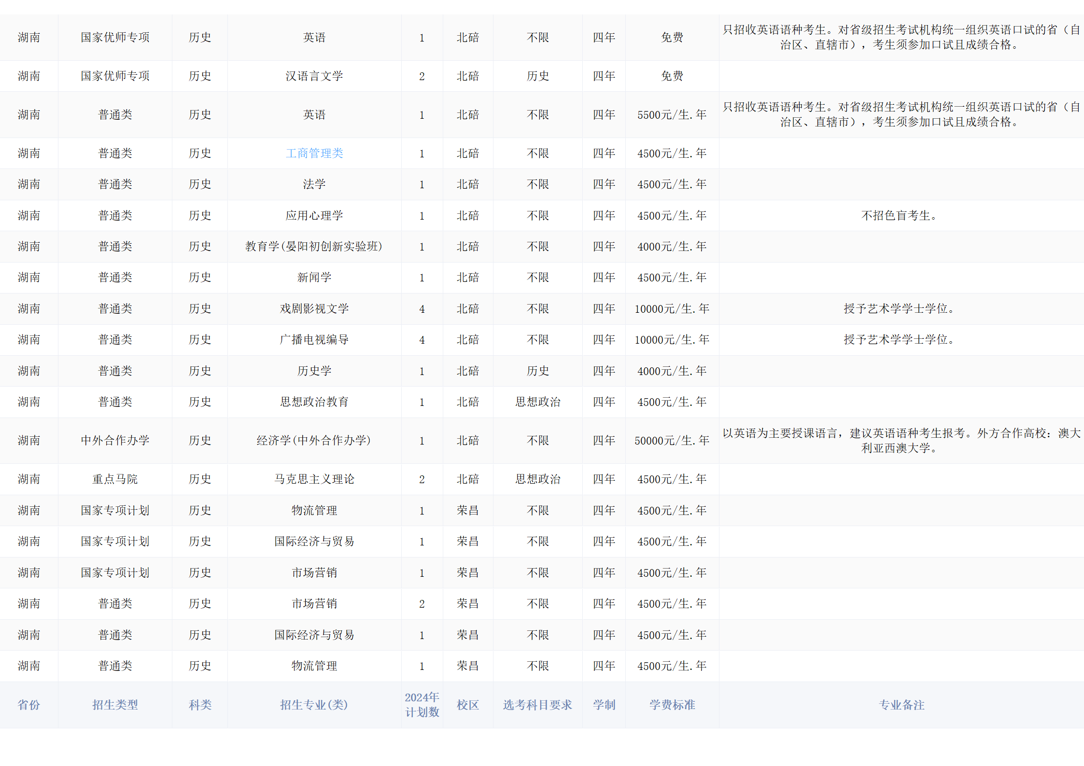Click the 招生专业(类) column header
This screenshot has height=766, width=1084.
coord(314,705)
